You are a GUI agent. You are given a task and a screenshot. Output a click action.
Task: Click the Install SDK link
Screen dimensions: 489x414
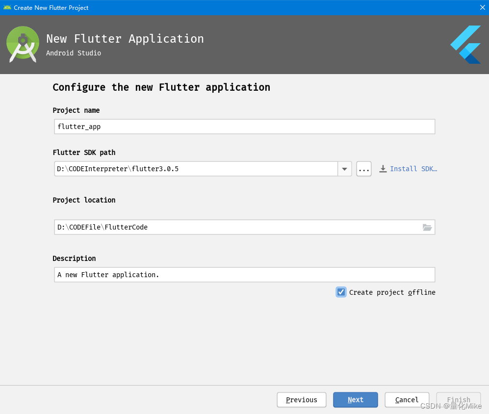413,169
